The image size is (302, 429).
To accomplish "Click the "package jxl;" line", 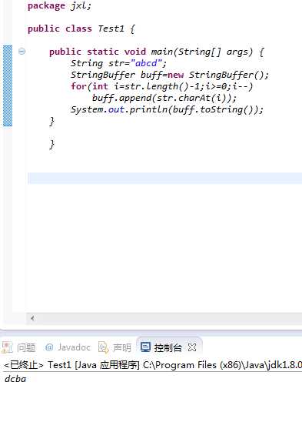I will point(59,5).
